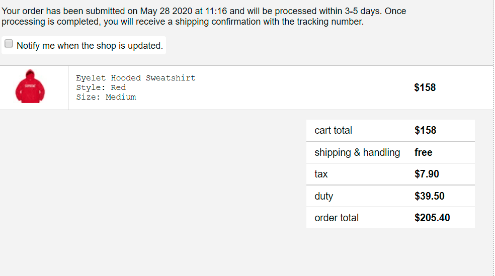Image resolution: width=495 pixels, height=276 pixels.
Task: Click the "Notify me when the shop is updated" label
Action: (x=90, y=46)
